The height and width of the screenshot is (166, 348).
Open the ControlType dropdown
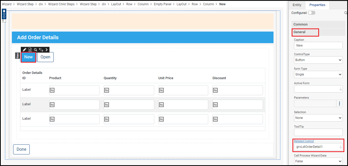point(318,60)
